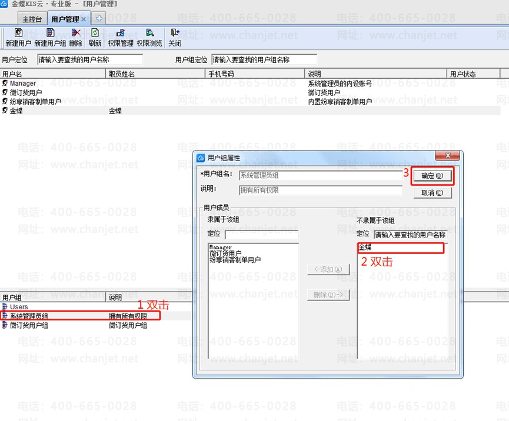Select 金蝶 in the 不隶属于该组 list
This screenshot has width=509, height=421.
tap(365, 248)
